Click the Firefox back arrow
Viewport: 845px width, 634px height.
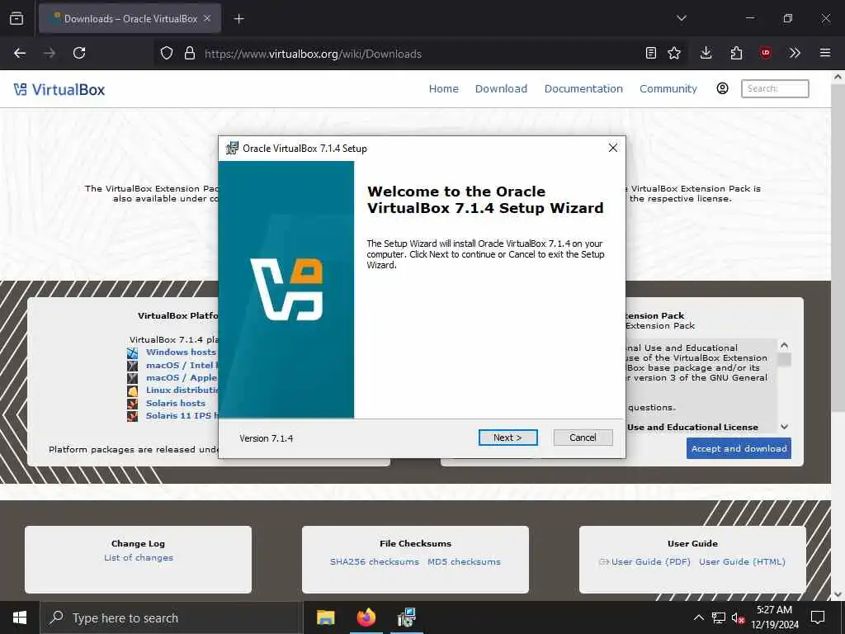(20, 54)
